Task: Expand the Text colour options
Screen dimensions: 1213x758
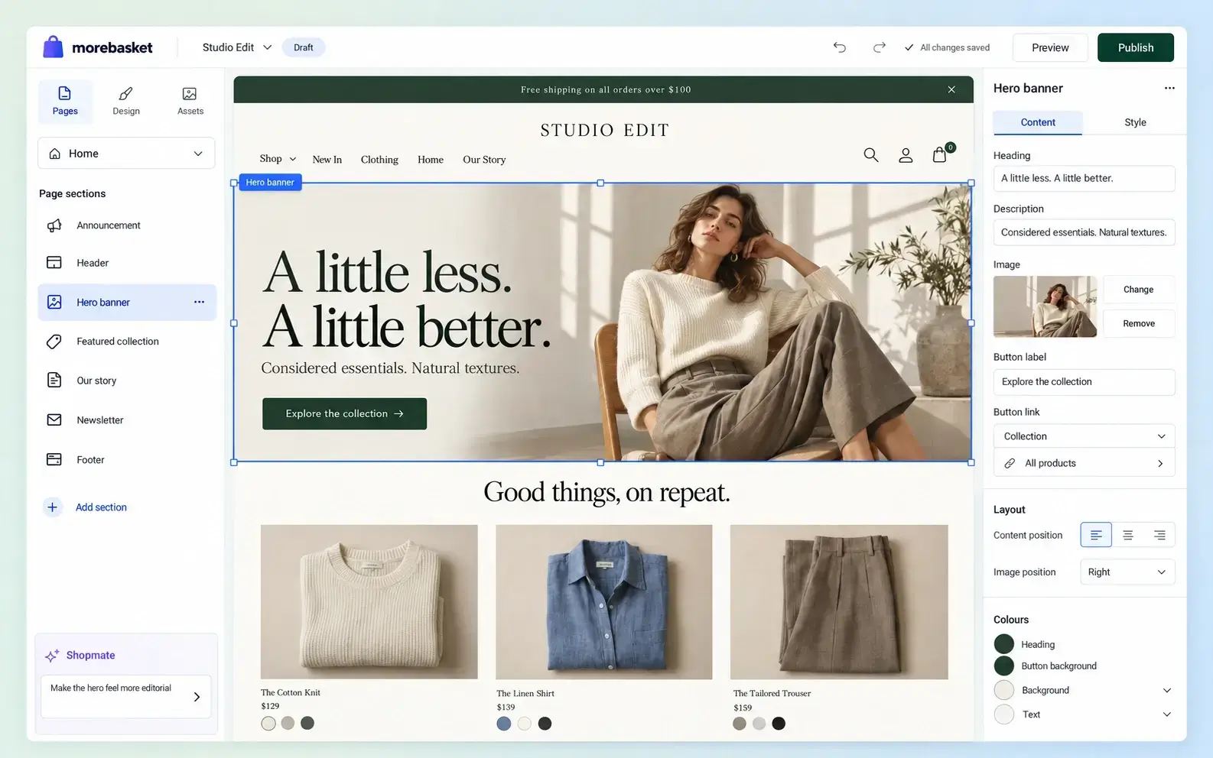Action: (x=1167, y=714)
